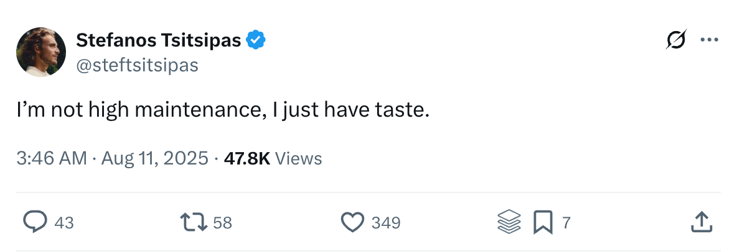Click the Aug 11, 2025 date
Screen dimensions: 737x252
(x=154, y=158)
